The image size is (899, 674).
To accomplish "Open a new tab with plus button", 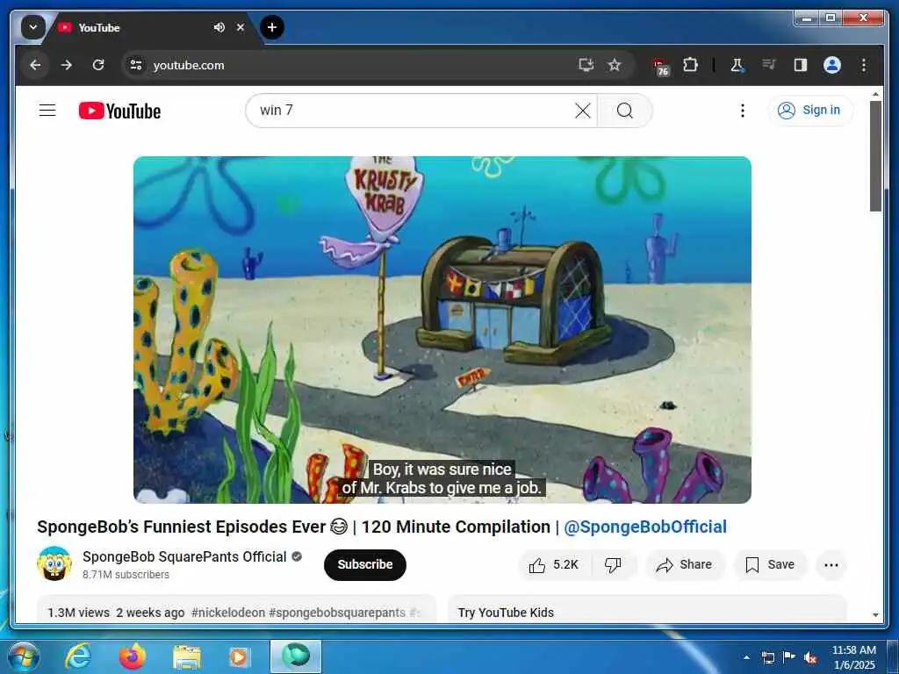I will click(x=272, y=27).
